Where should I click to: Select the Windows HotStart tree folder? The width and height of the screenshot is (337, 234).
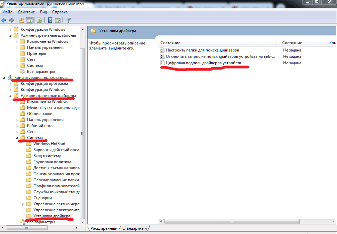coord(49,144)
